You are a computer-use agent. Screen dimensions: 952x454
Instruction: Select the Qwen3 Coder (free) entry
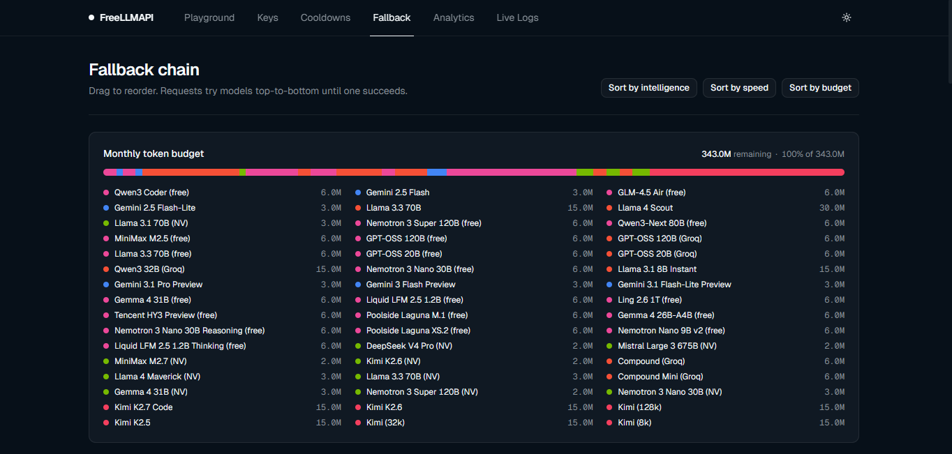coord(151,192)
